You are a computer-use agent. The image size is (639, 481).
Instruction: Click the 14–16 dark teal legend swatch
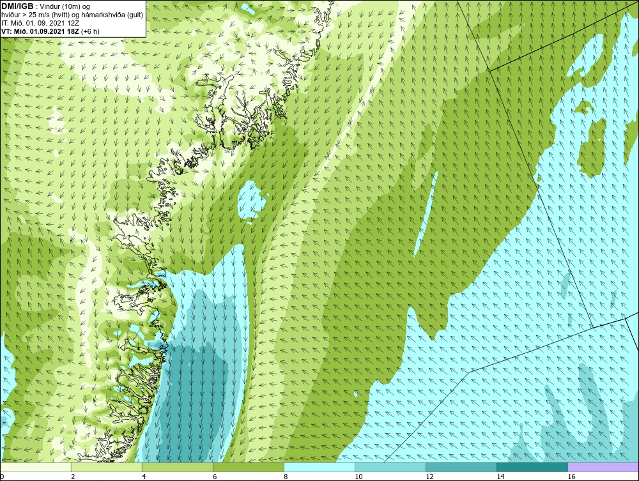(532, 467)
